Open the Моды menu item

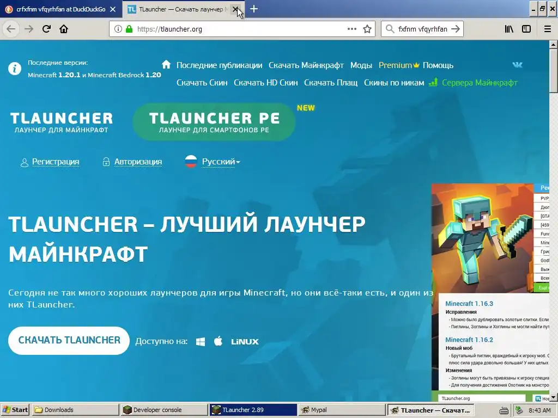pos(361,65)
